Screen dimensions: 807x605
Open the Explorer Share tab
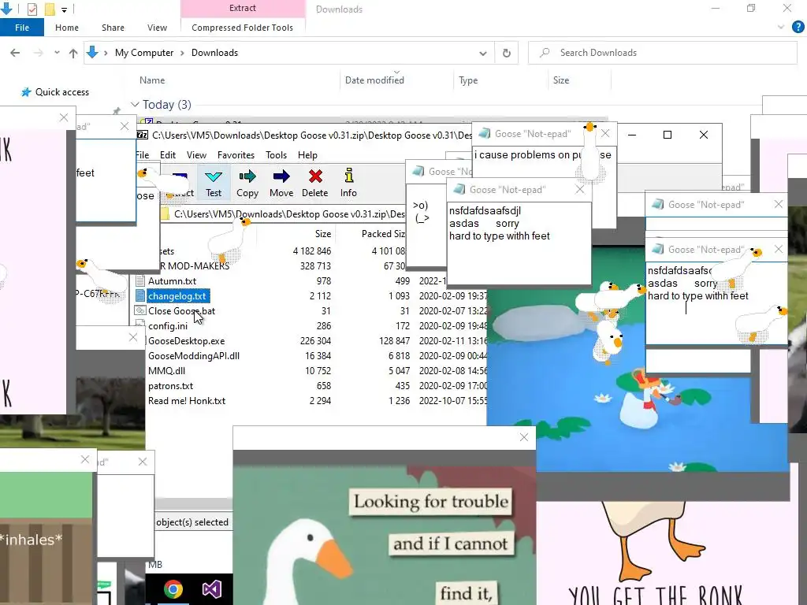click(x=113, y=28)
